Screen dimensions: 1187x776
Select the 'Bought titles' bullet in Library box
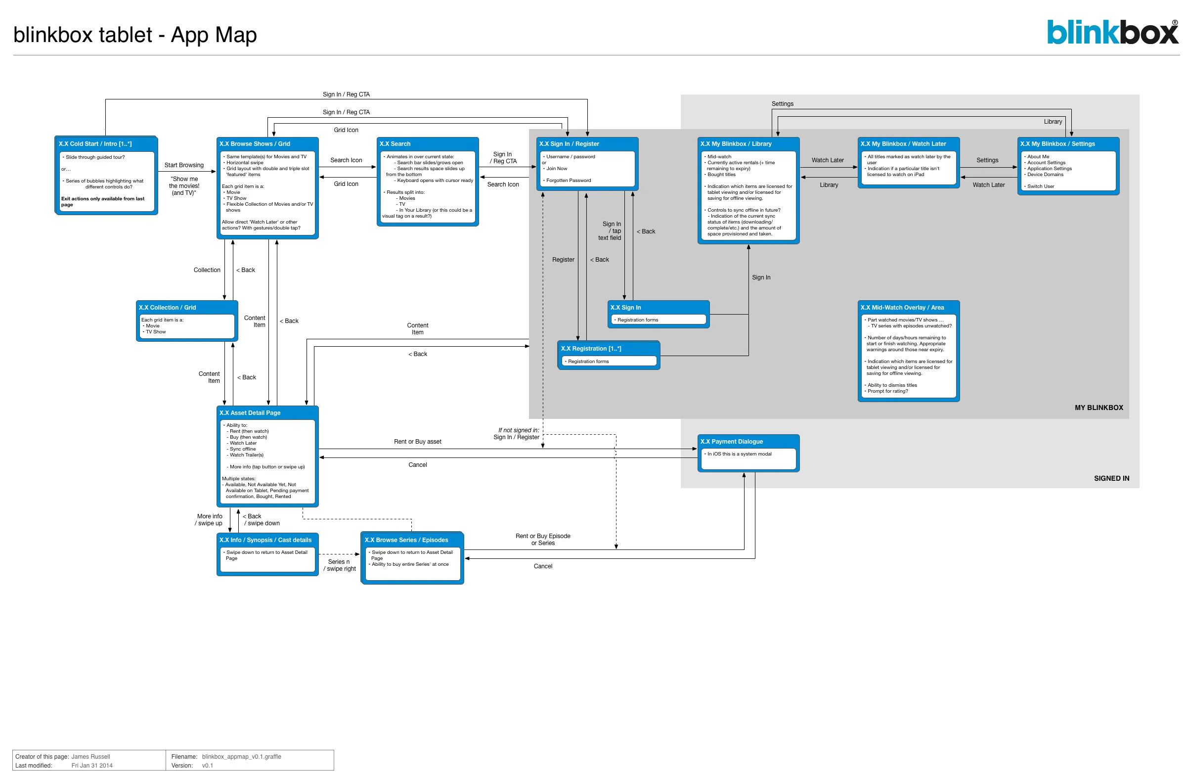pyautogui.click(x=721, y=175)
